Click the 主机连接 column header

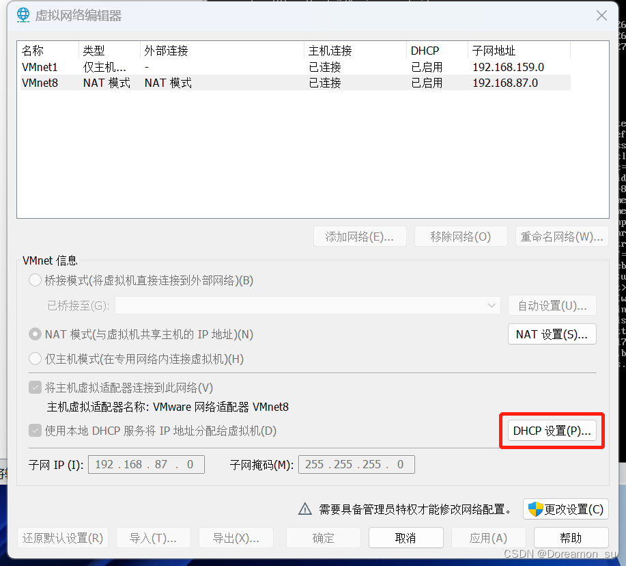[355, 51]
